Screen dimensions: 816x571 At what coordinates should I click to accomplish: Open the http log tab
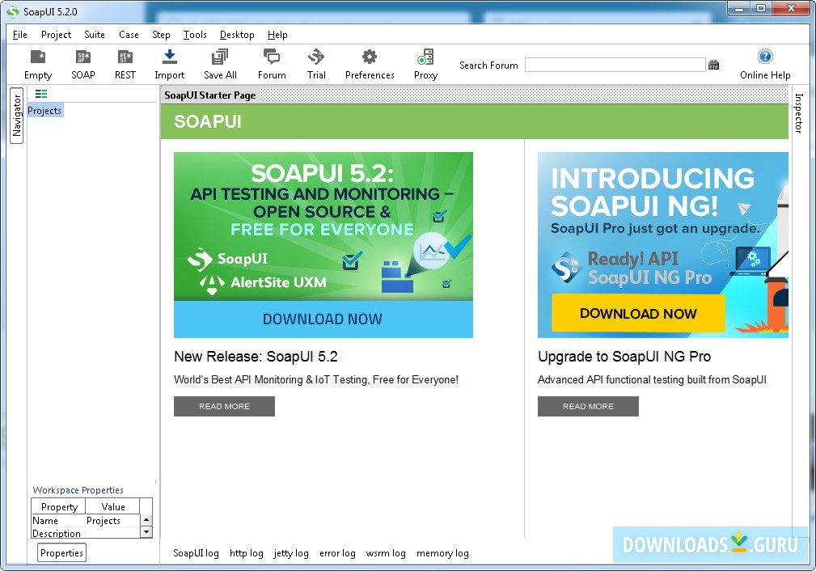point(247,553)
